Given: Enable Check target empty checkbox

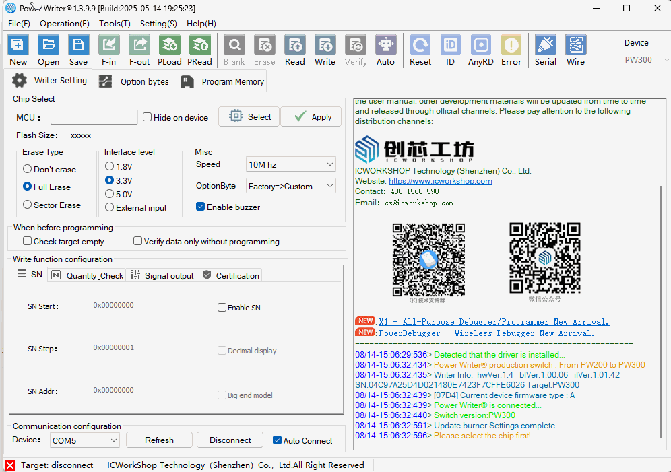Looking at the screenshot, I should pos(28,241).
